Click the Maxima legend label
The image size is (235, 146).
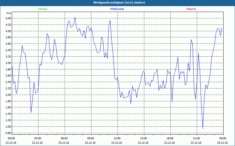(x=191, y=9)
